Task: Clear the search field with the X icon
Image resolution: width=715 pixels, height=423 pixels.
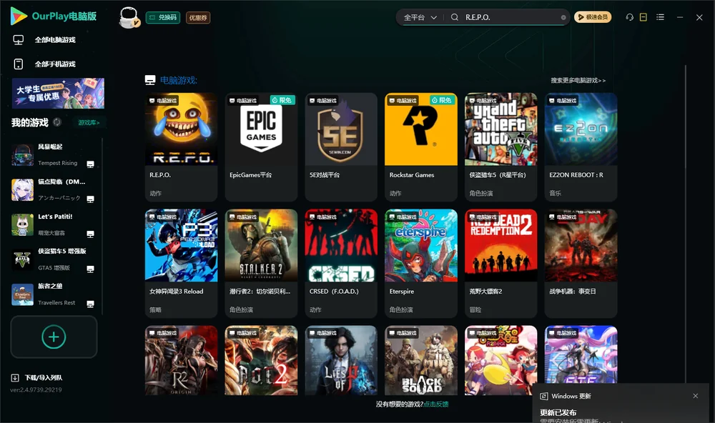Action: 563,17
